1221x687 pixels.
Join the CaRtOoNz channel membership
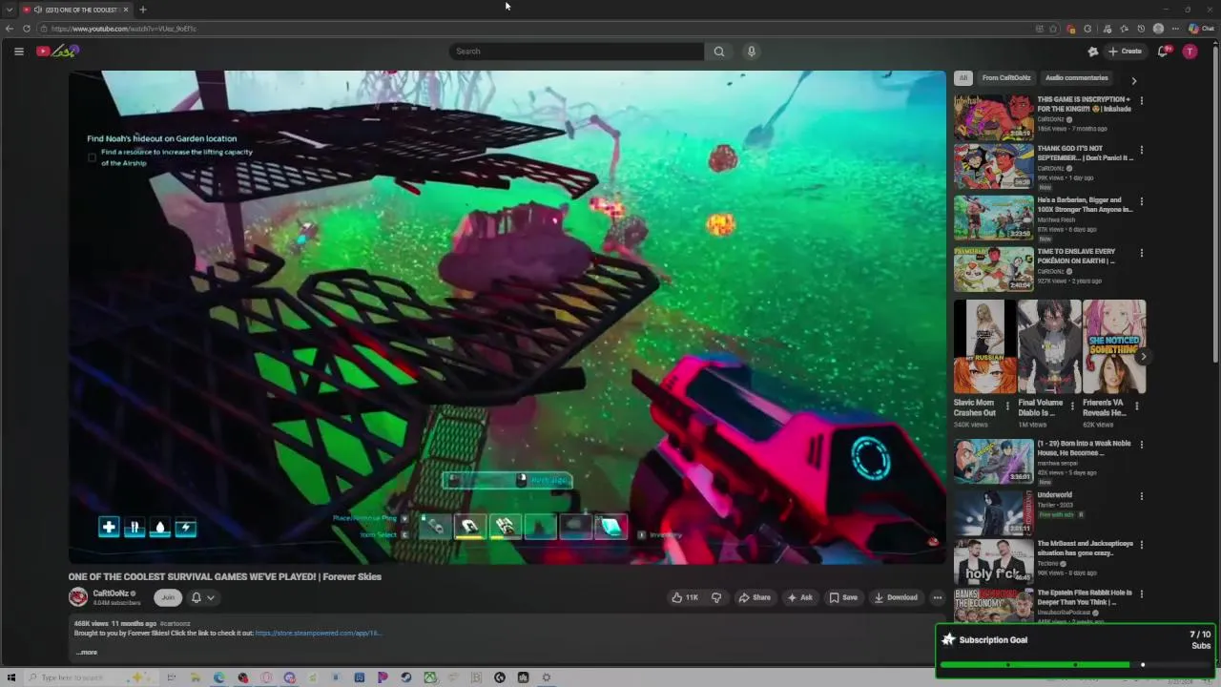(168, 597)
